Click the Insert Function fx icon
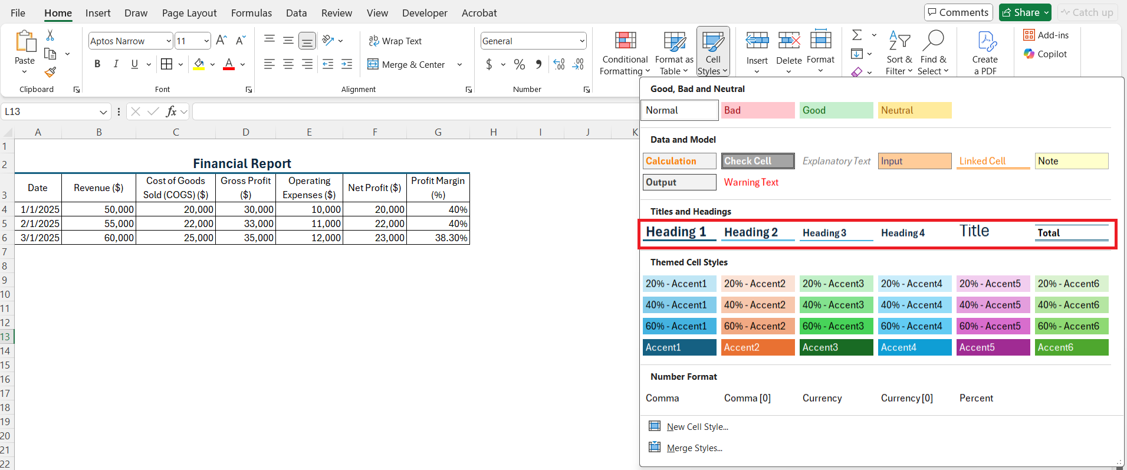The image size is (1127, 470). pos(171,111)
